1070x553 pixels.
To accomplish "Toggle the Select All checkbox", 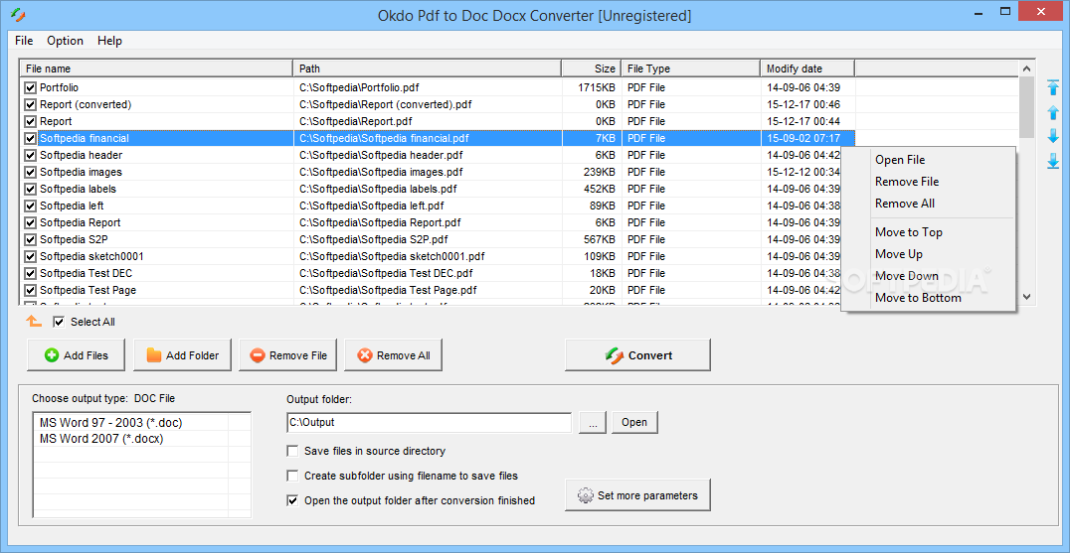I will pos(59,322).
